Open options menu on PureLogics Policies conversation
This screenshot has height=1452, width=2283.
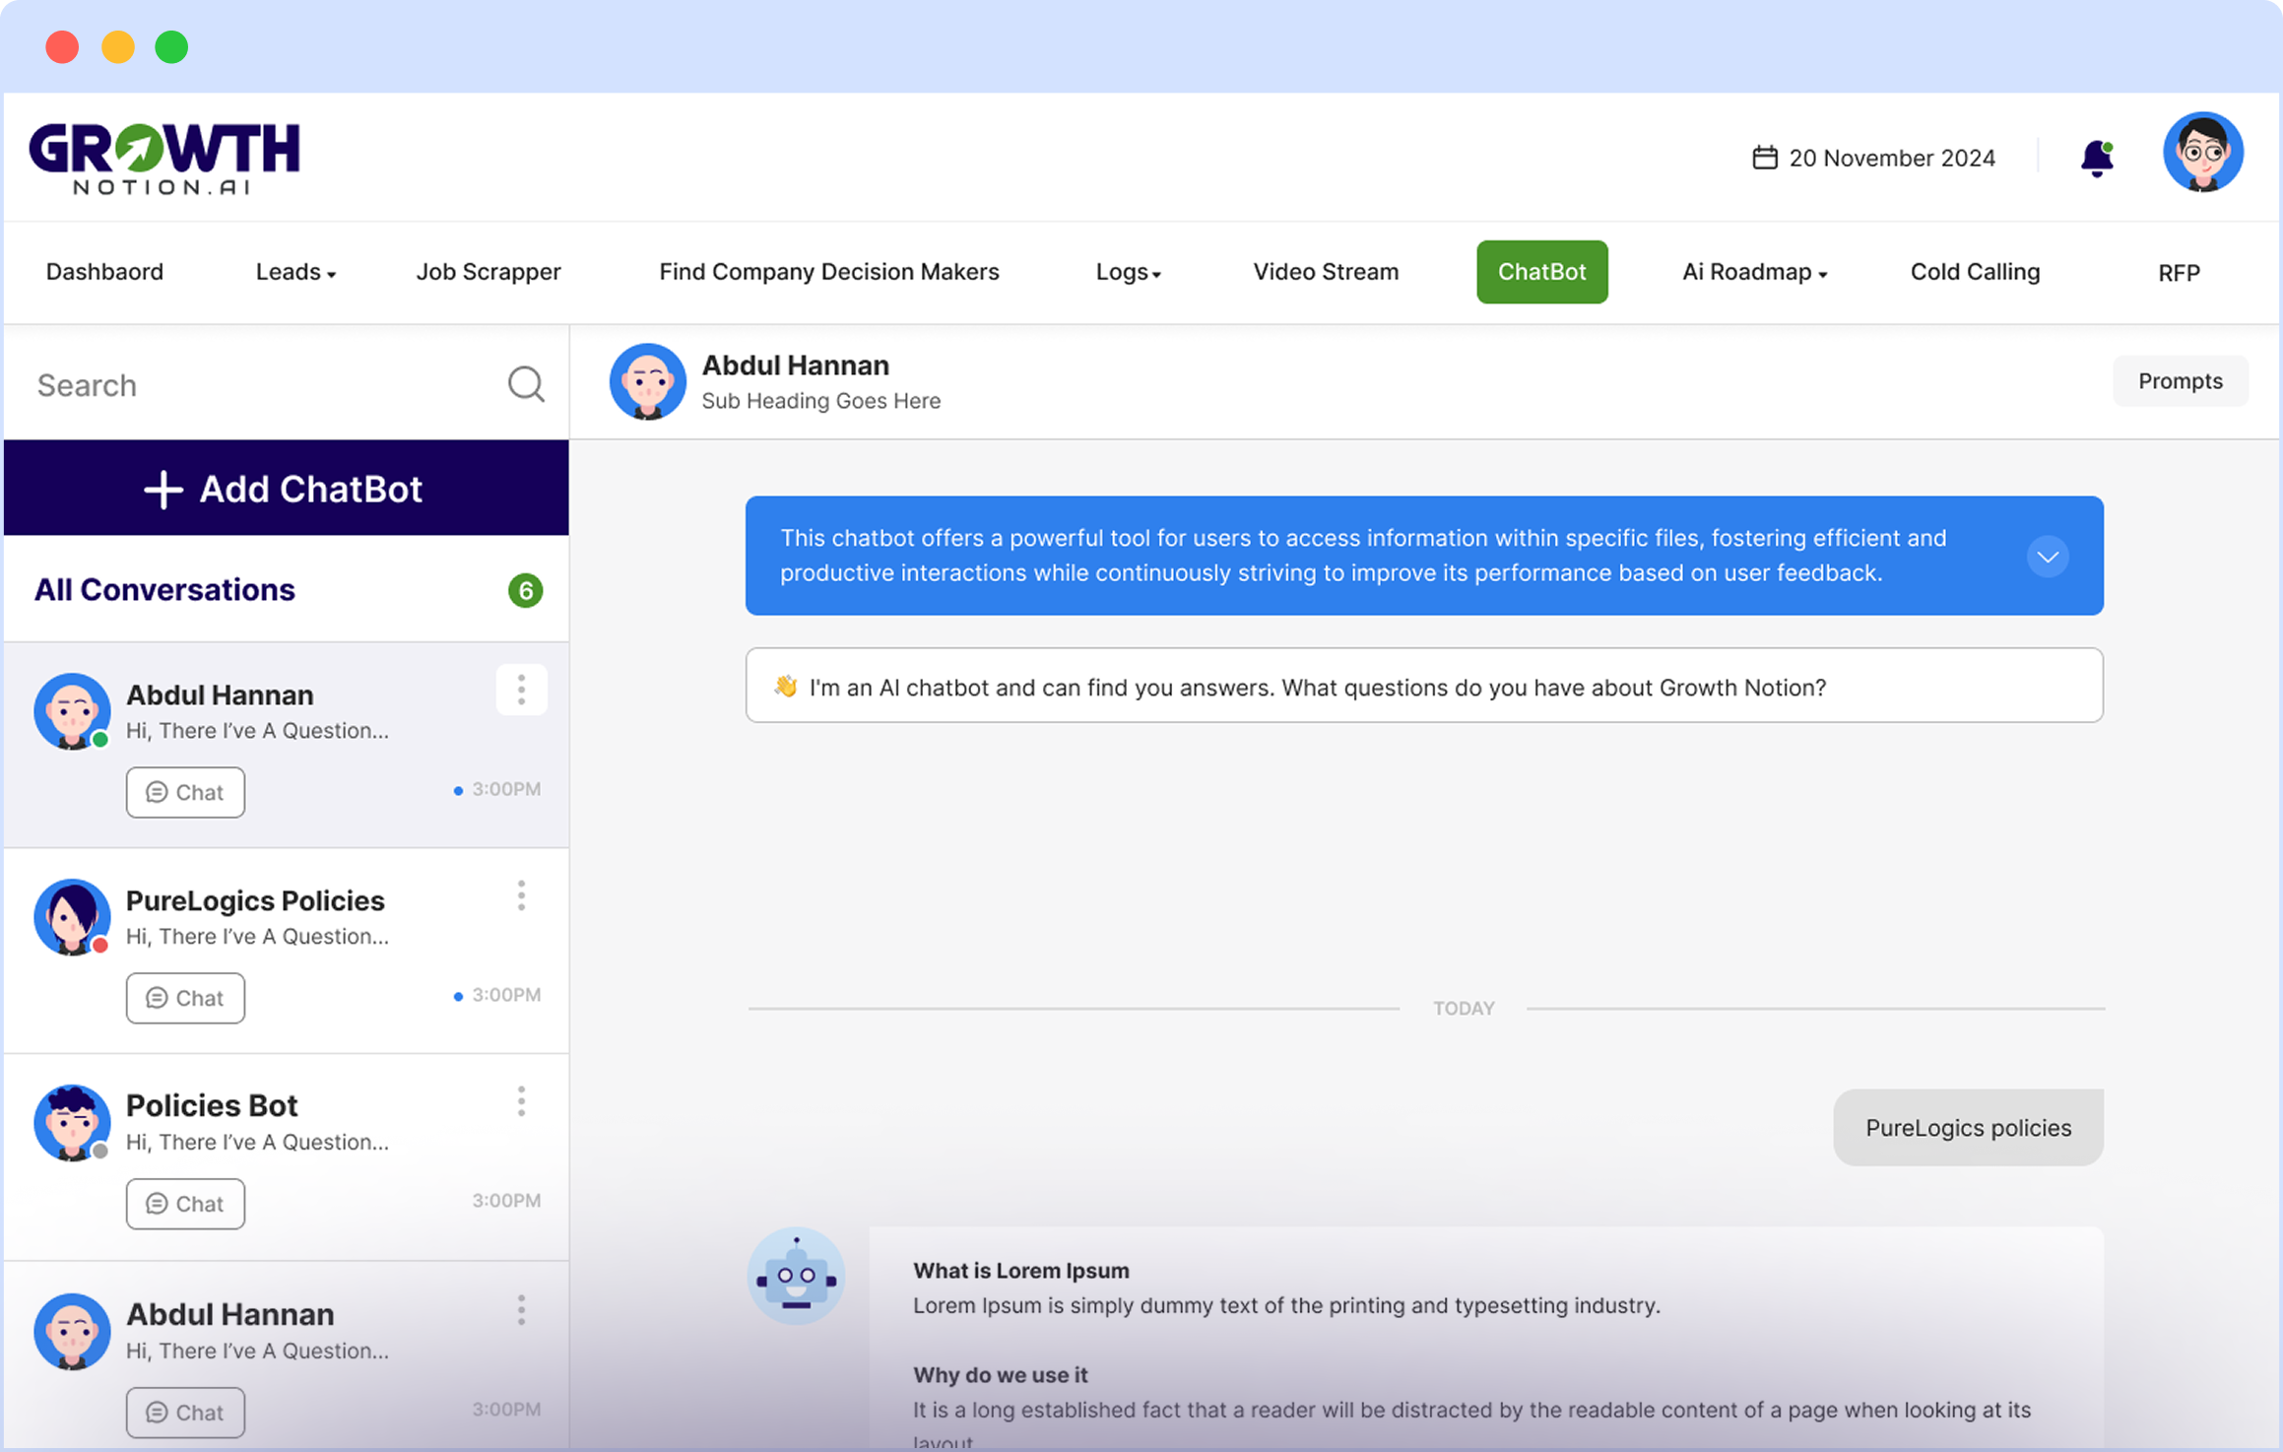click(521, 895)
